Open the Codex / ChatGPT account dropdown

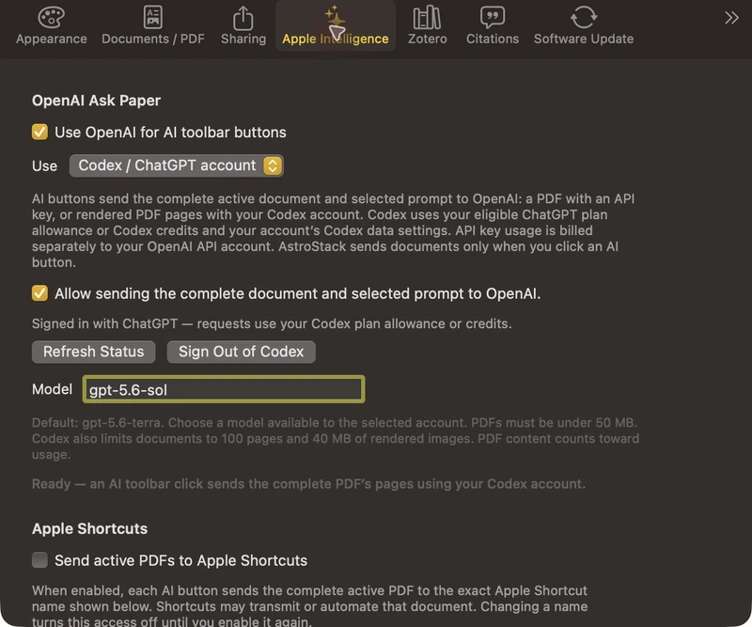pos(177,165)
